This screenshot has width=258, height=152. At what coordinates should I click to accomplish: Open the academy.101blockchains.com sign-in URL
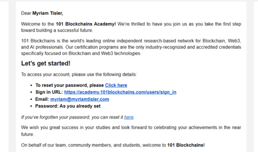pos(120,92)
